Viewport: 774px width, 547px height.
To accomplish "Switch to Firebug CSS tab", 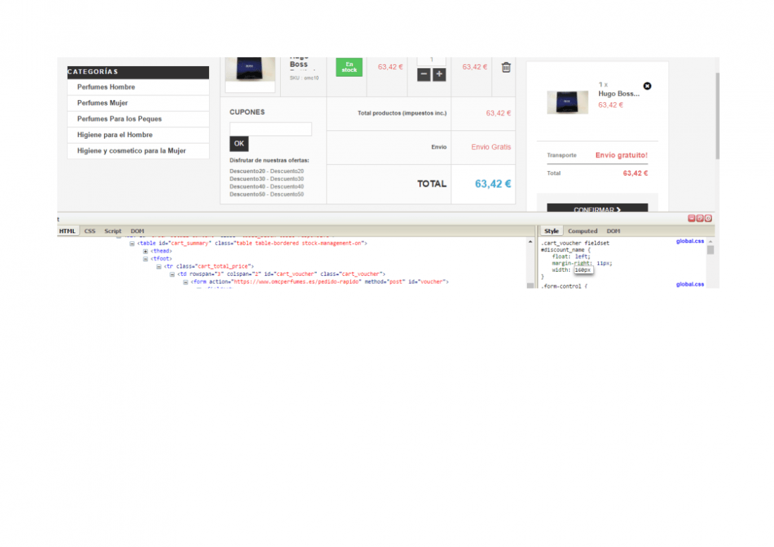I will pyautogui.click(x=90, y=231).
